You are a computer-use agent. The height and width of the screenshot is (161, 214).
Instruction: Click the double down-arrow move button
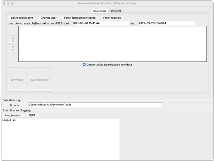click(x=13, y=49)
